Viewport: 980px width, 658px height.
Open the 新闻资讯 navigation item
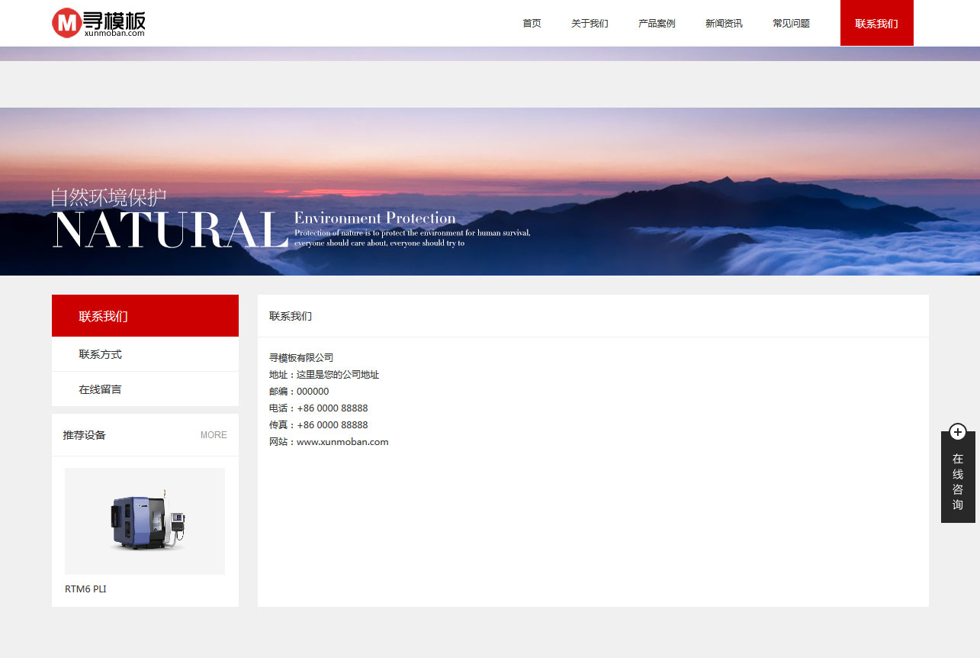point(724,24)
